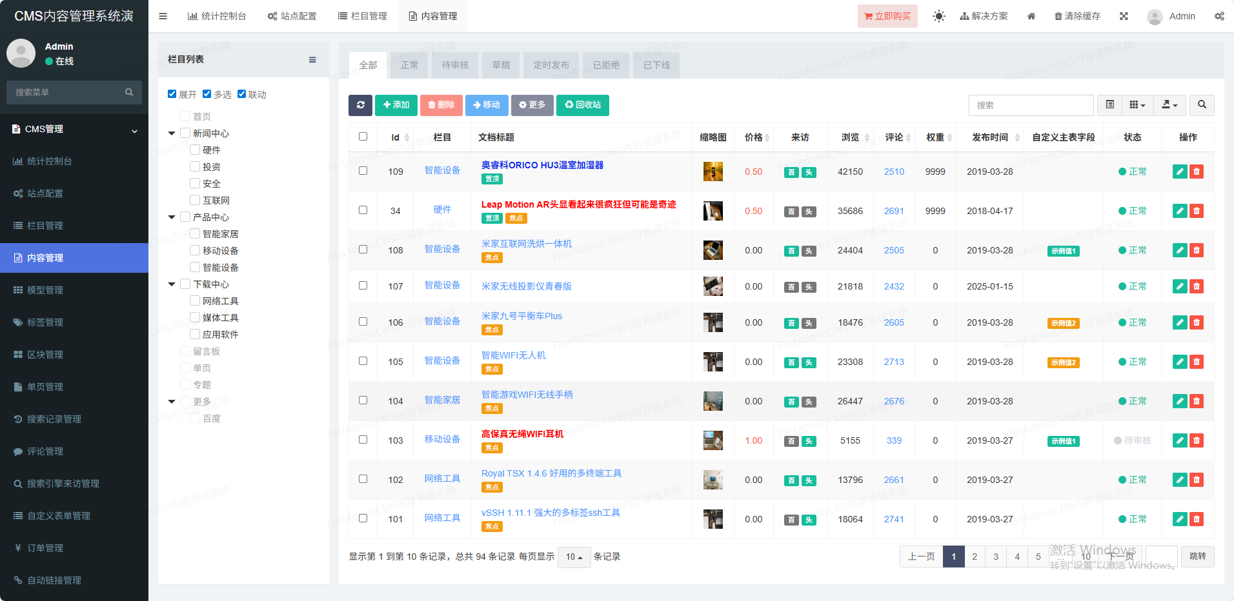The height and width of the screenshot is (601, 1234).
Task: Open the columns display dropdown
Action: 1137,105
